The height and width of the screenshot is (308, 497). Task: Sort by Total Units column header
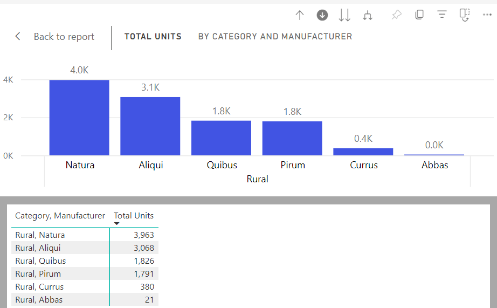click(x=134, y=215)
